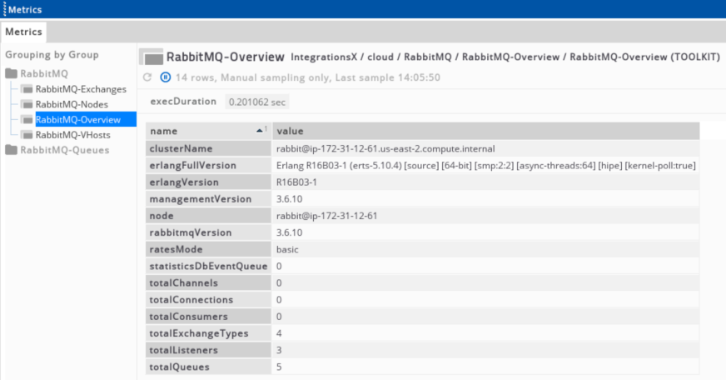
Task: Open the RabbitMQ-Queues folder icon
Action: click(x=12, y=150)
